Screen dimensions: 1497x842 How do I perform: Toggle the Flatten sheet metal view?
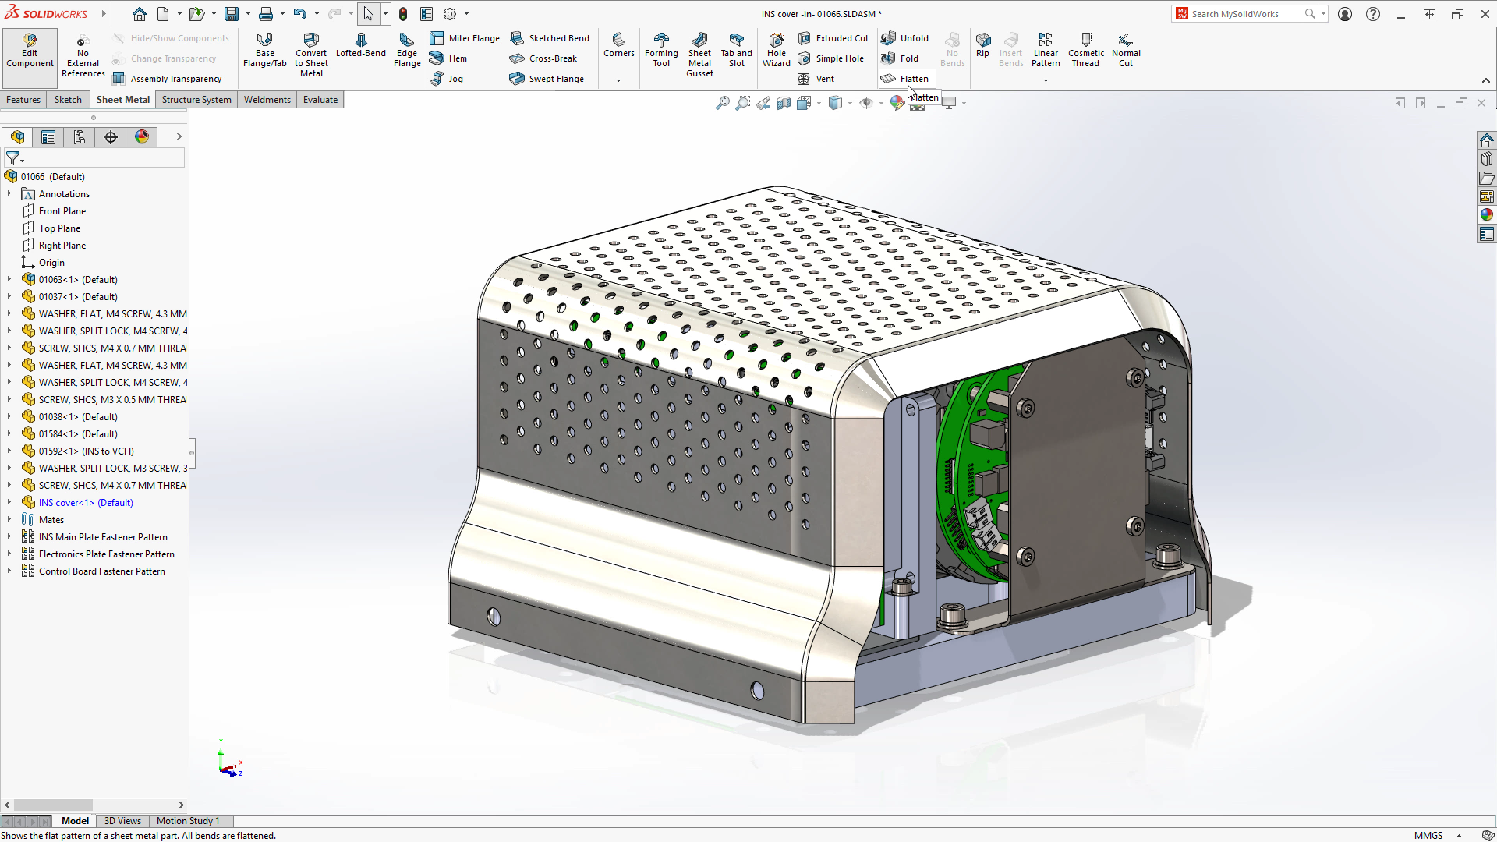tap(906, 79)
